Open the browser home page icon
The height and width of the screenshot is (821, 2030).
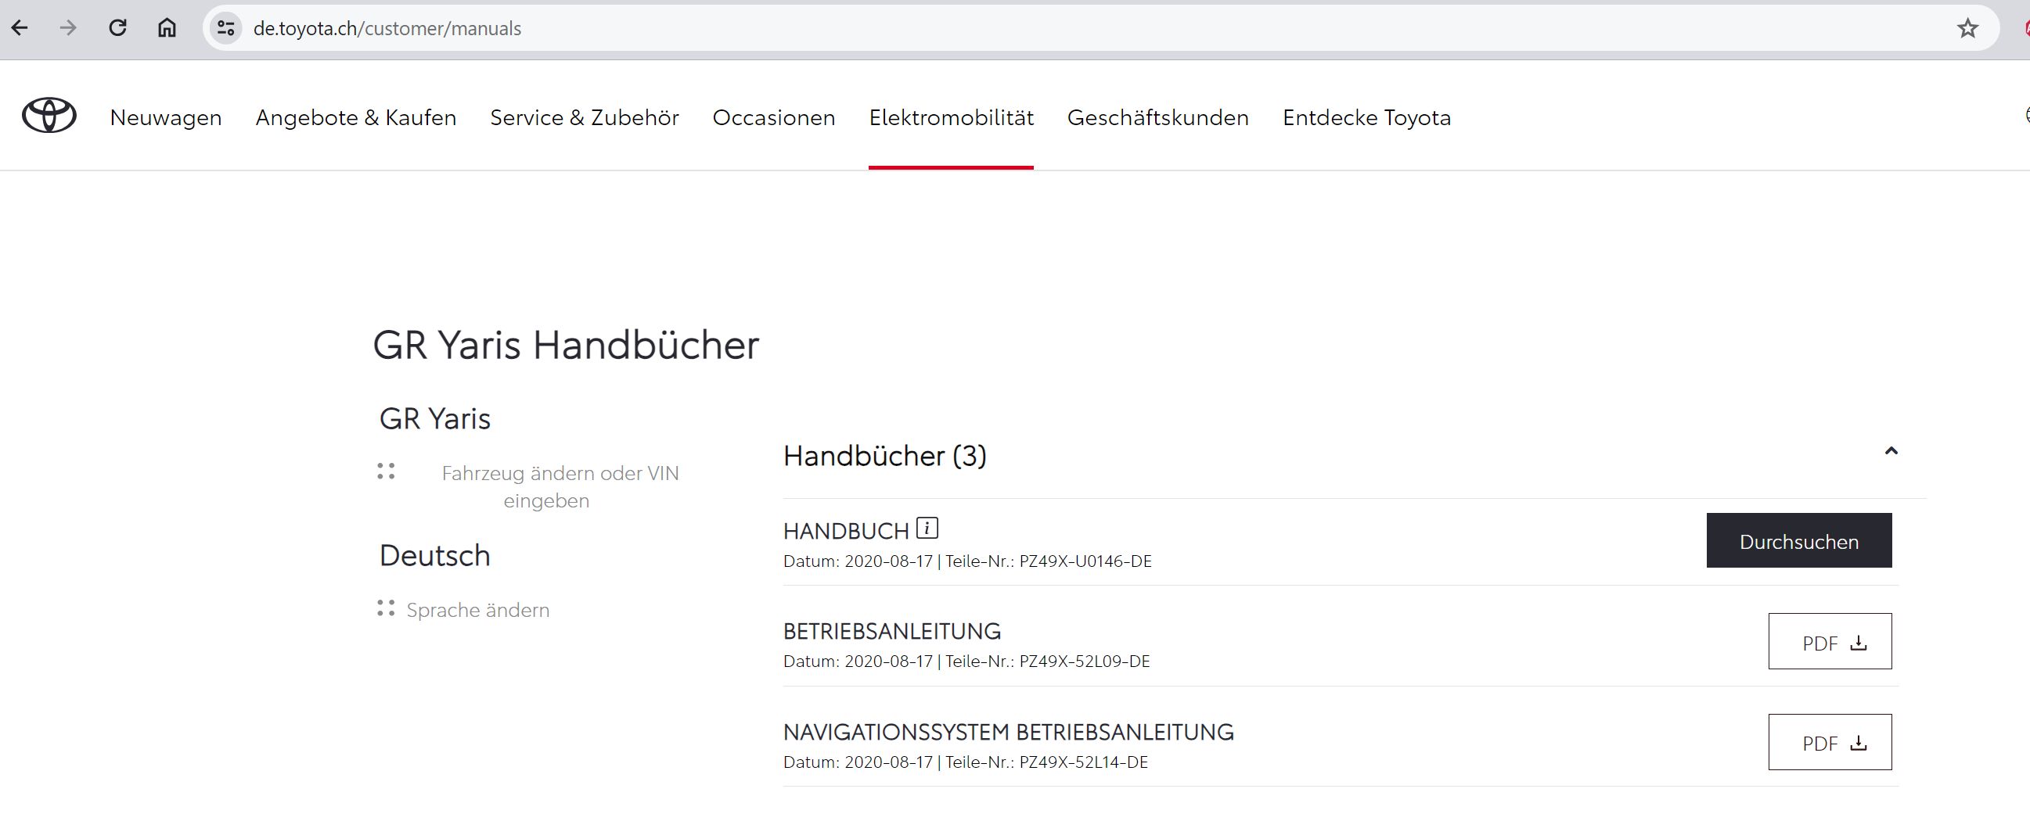coord(166,28)
